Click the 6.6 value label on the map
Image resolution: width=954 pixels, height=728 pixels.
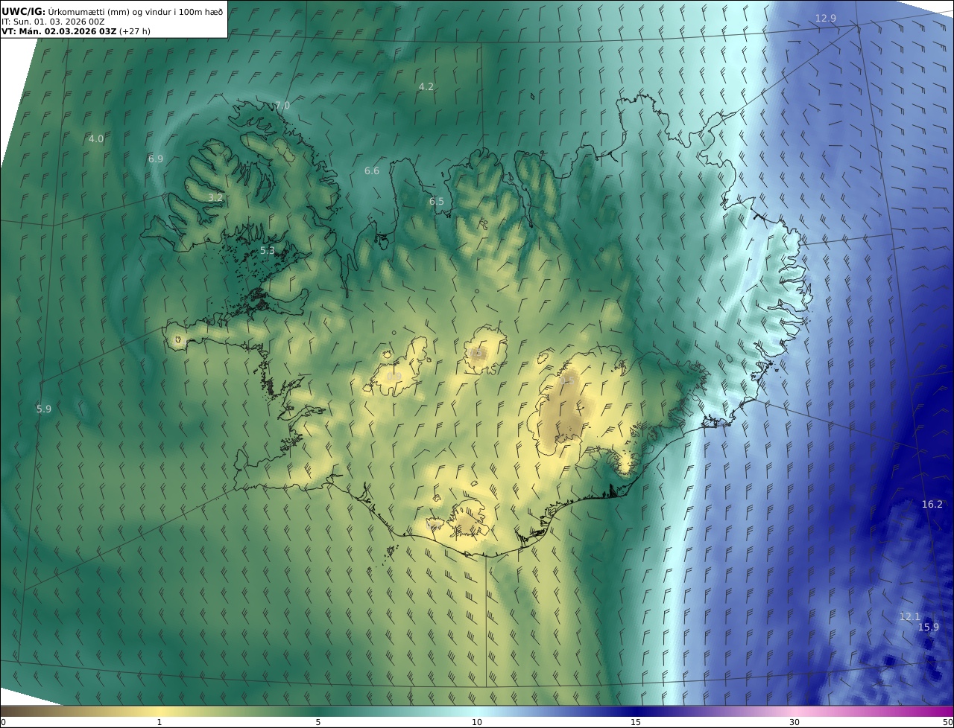371,171
